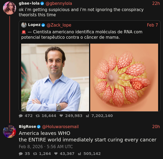Click the retweet icon showing 16,444
The height and width of the screenshot is (159, 163).
[38, 116]
